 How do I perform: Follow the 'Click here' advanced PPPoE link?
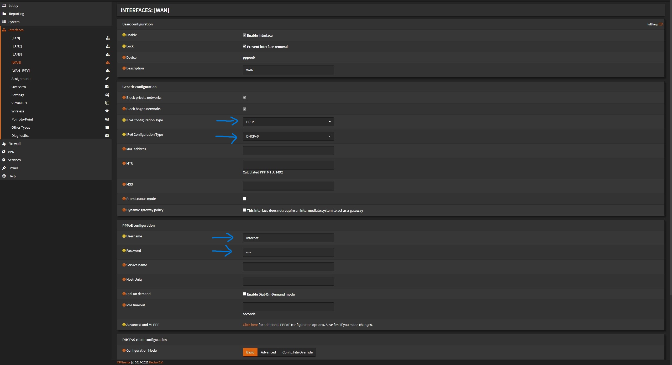click(x=250, y=325)
